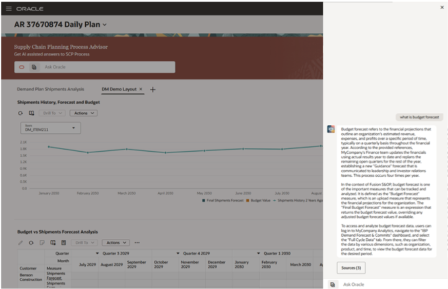Click the April 2030 data point on chart

(x=165, y=153)
